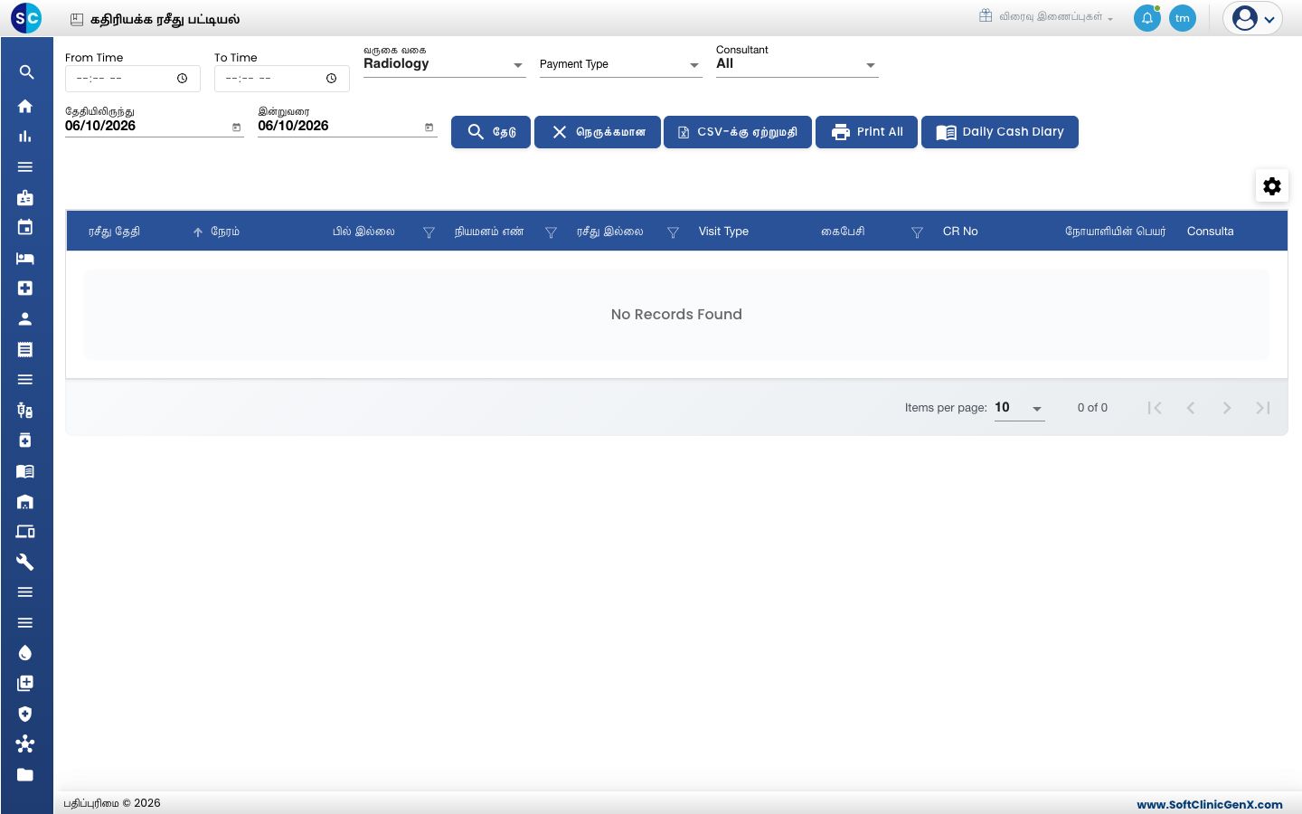
Task: Go to home via sidebar house icon
Action: [x=25, y=106]
